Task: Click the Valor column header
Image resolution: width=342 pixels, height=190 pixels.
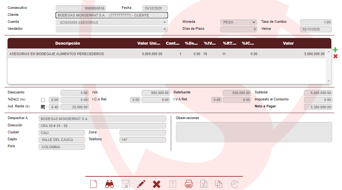Action: point(288,43)
